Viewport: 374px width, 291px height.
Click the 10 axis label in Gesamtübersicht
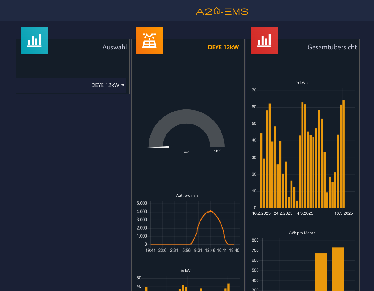(x=254, y=191)
